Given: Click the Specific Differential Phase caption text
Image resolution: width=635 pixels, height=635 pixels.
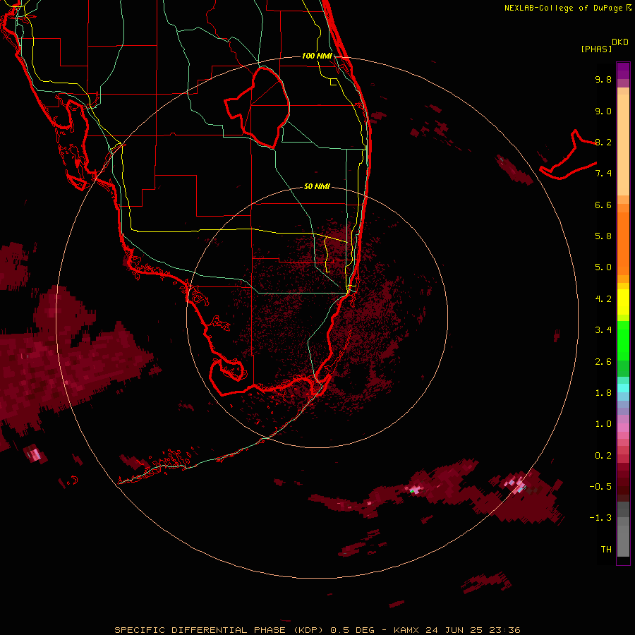Looking at the screenshot, I should [x=317, y=630].
